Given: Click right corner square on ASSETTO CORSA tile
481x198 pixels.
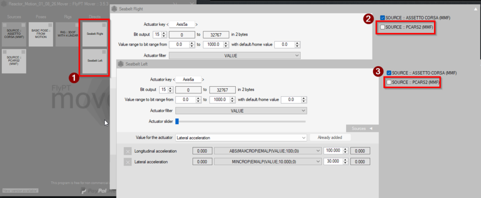Looking at the screenshot, I should [23, 25].
